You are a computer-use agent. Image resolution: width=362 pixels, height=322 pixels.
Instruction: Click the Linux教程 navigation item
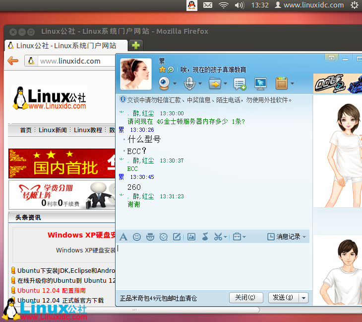[x=88, y=130]
